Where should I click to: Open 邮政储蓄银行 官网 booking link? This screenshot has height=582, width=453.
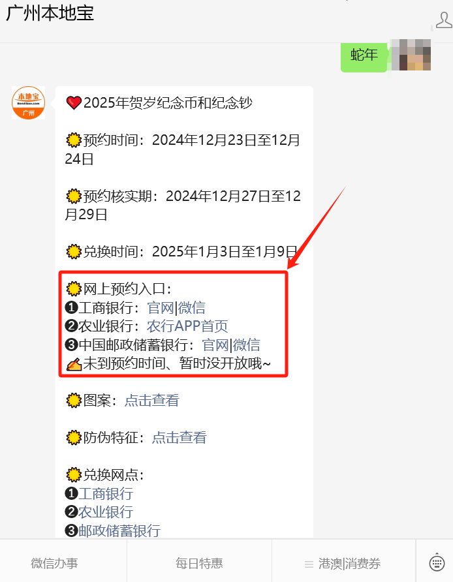pos(215,345)
